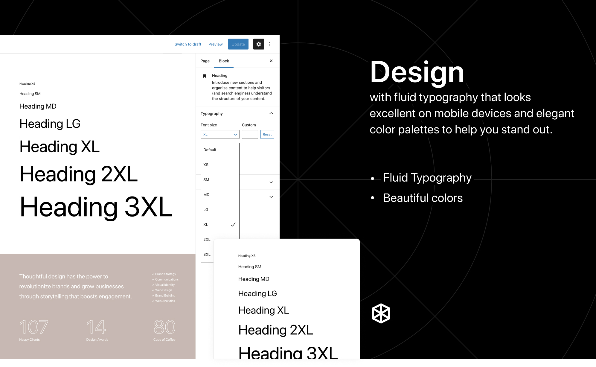This screenshot has width=596, height=367.
Task: Click the Preview button in toolbar
Action: pos(214,44)
